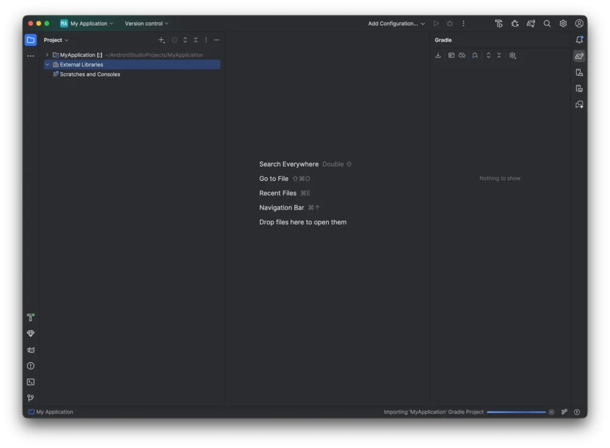This screenshot has width=610, height=448.
Task: Select the Gradle elephant icon on right sidebar
Action: 578,55
